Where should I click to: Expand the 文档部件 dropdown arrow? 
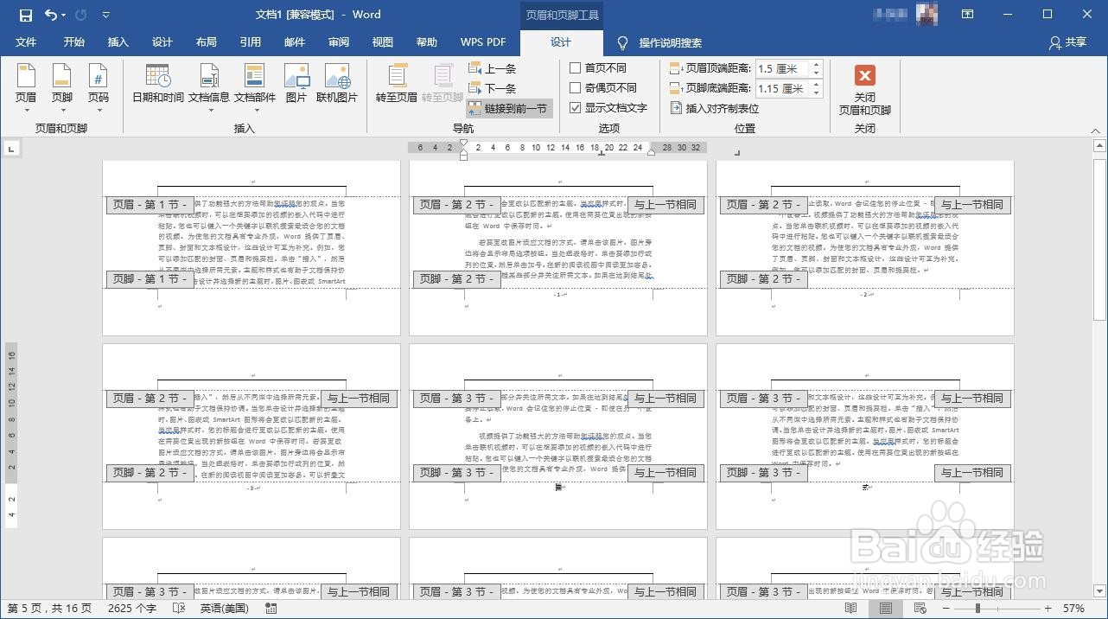(x=255, y=110)
